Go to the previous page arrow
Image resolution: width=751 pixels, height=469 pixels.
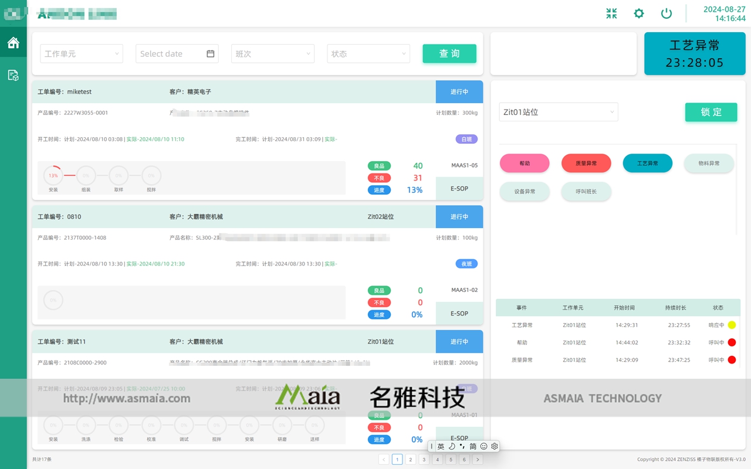[384, 460]
